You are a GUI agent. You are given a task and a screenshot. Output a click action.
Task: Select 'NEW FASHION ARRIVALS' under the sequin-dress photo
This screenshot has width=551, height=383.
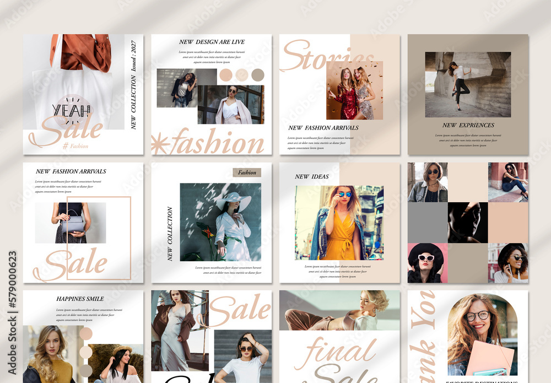323,128
